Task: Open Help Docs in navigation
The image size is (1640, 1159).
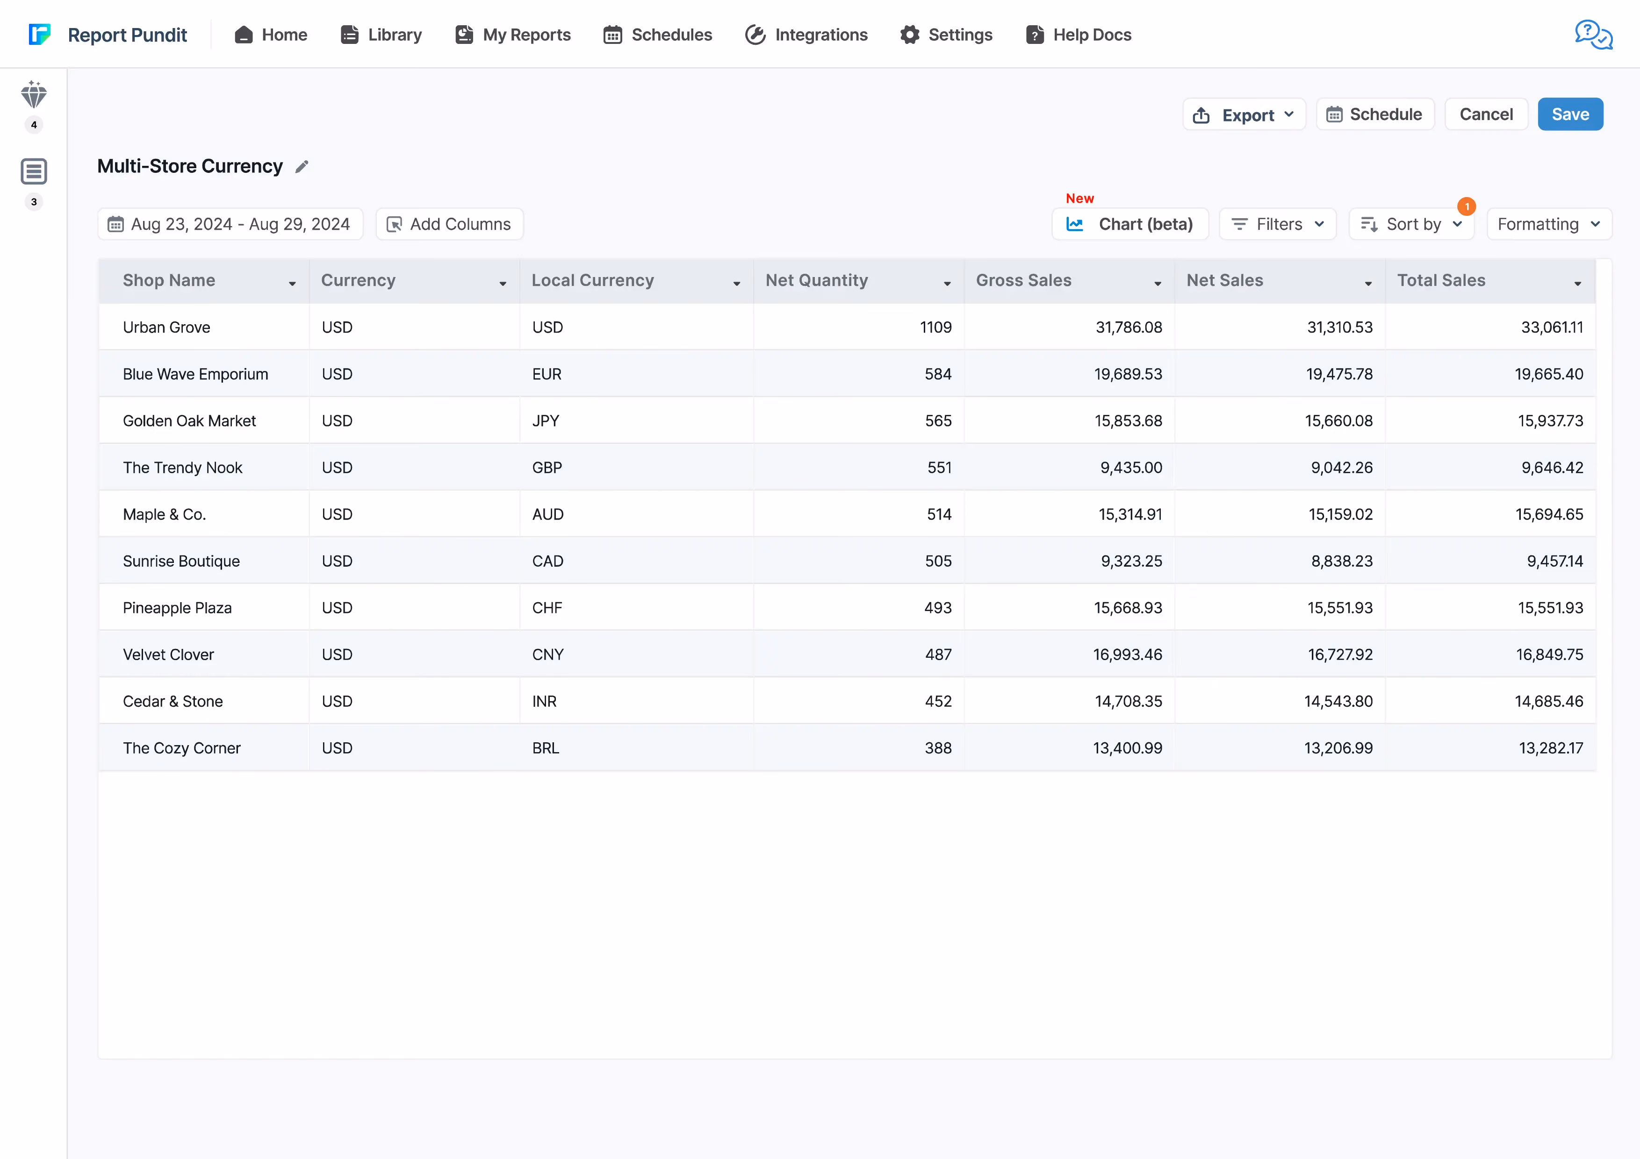Action: point(1079,34)
